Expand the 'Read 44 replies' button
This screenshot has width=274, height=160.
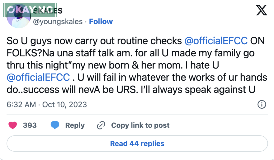pyautogui.click(x=137, y=144)
